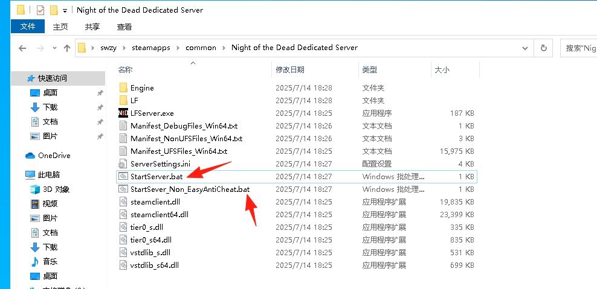
Task: Select vstdlib_s.dll file icon
Action: point(123,252)
